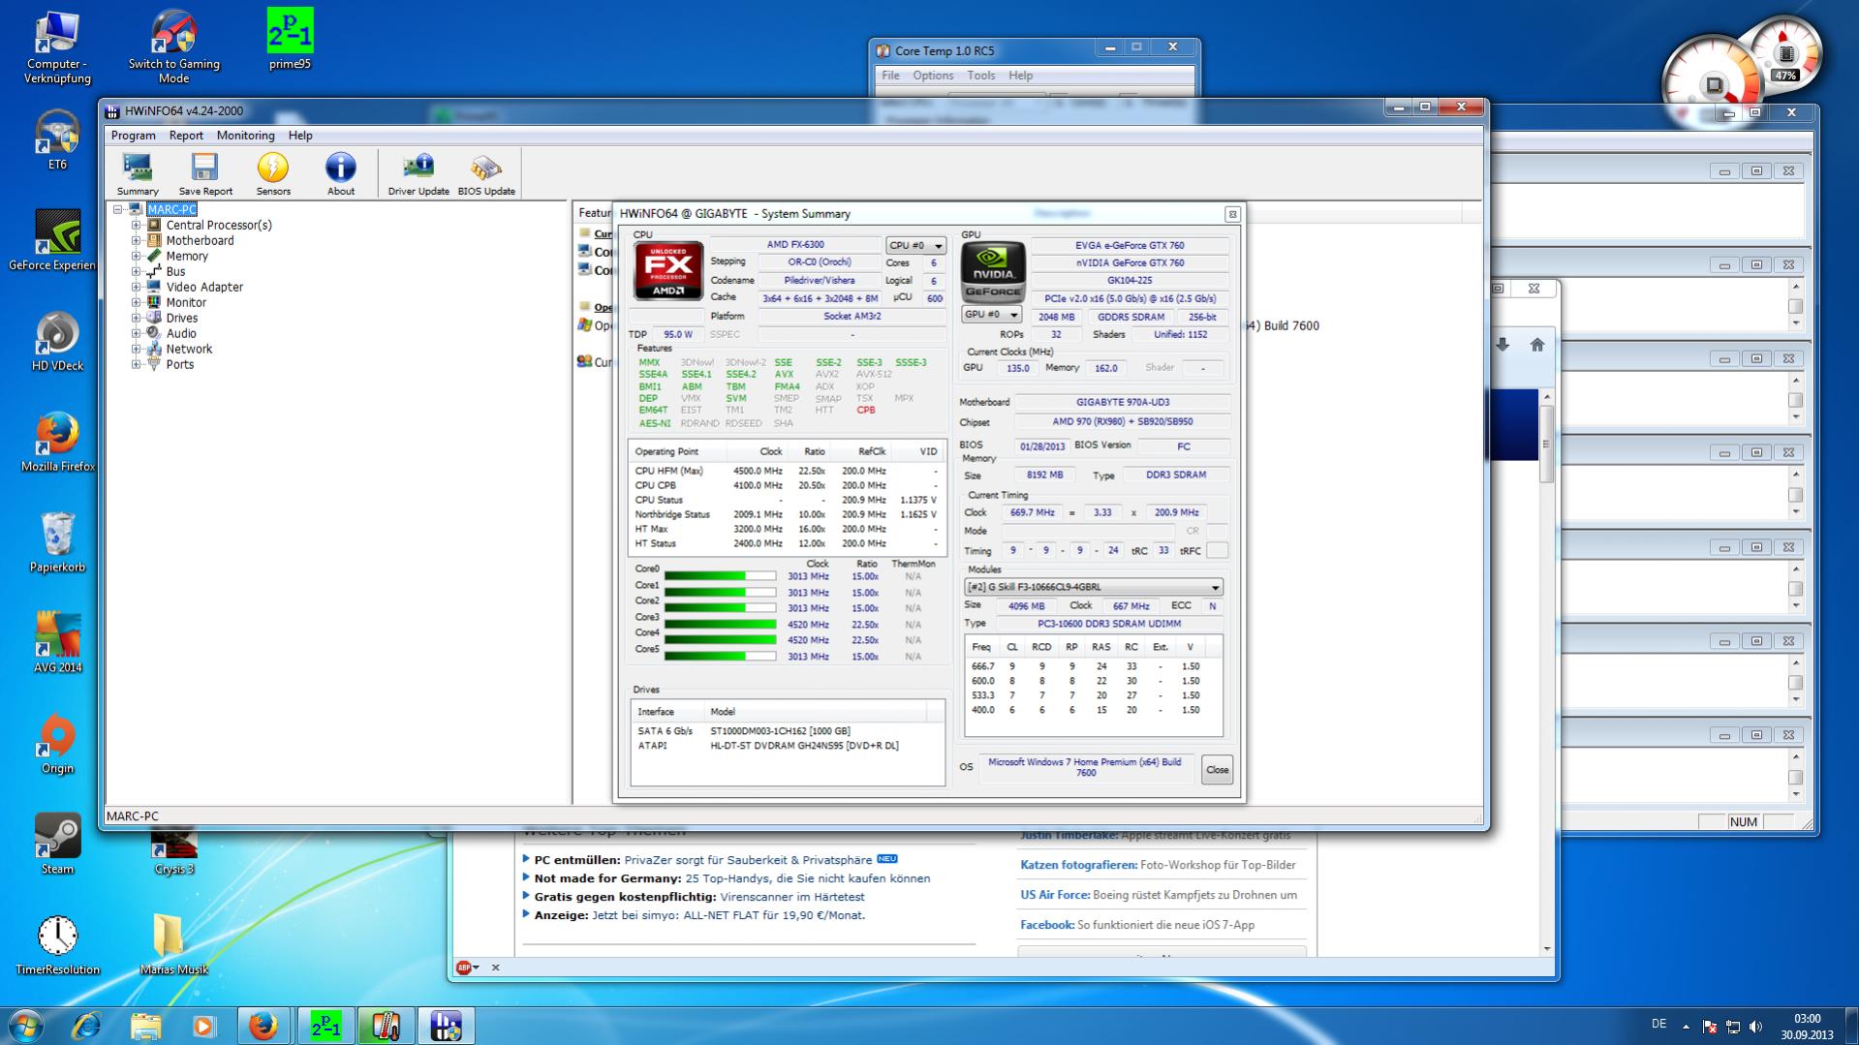1859x1045 pixels.
Task: Open the GPU #0 selector dropdown
Action: (x=991, y=315)
